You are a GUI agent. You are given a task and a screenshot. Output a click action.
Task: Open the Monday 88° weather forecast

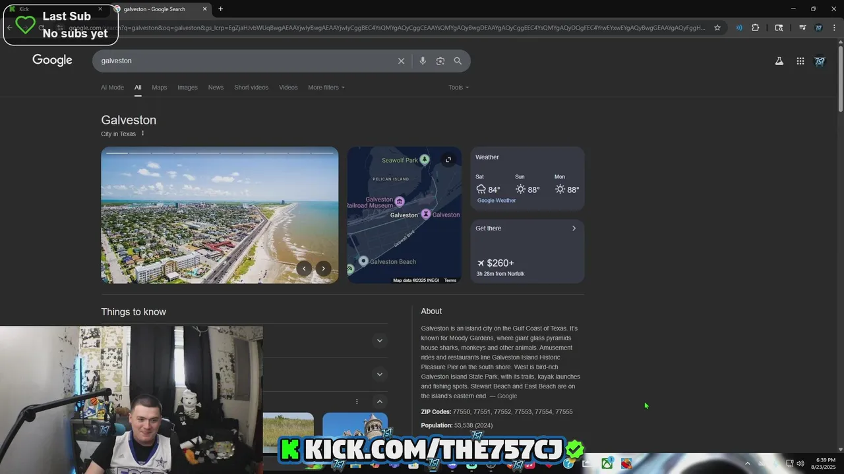tap(567, 184)
